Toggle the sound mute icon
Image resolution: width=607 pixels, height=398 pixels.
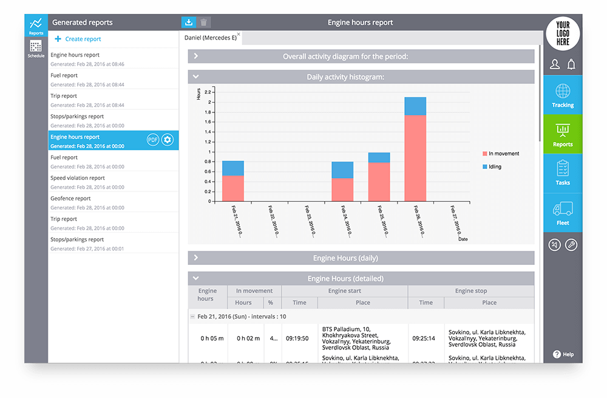point(555,245)
